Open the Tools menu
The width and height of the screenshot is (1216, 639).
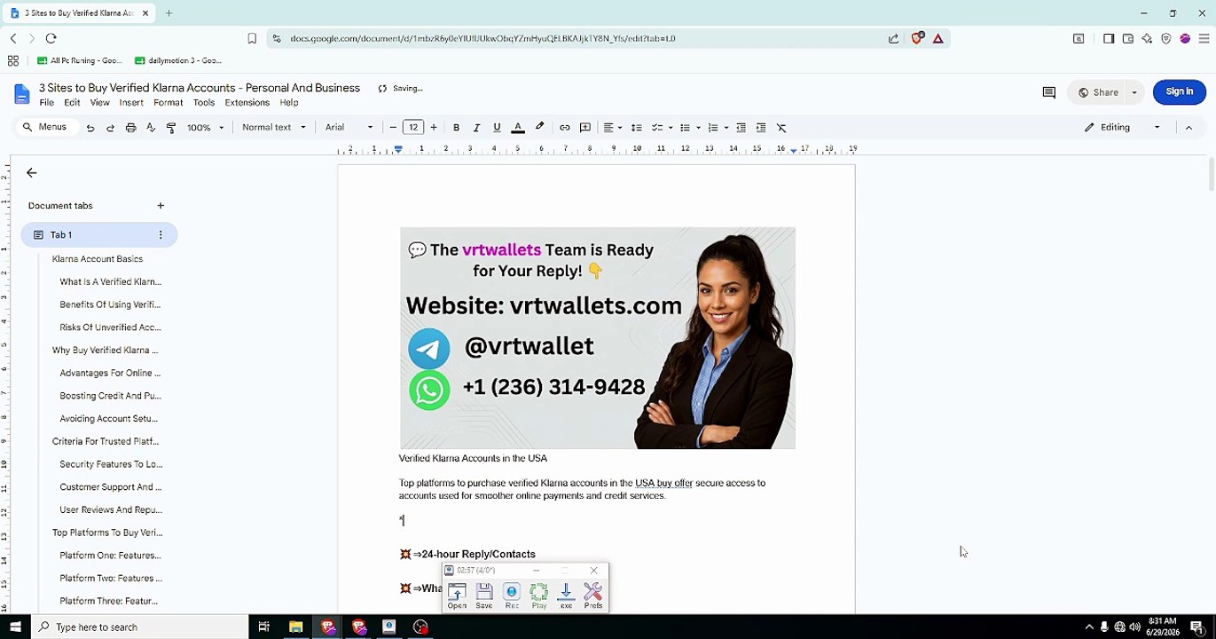[x=204, y=103]
